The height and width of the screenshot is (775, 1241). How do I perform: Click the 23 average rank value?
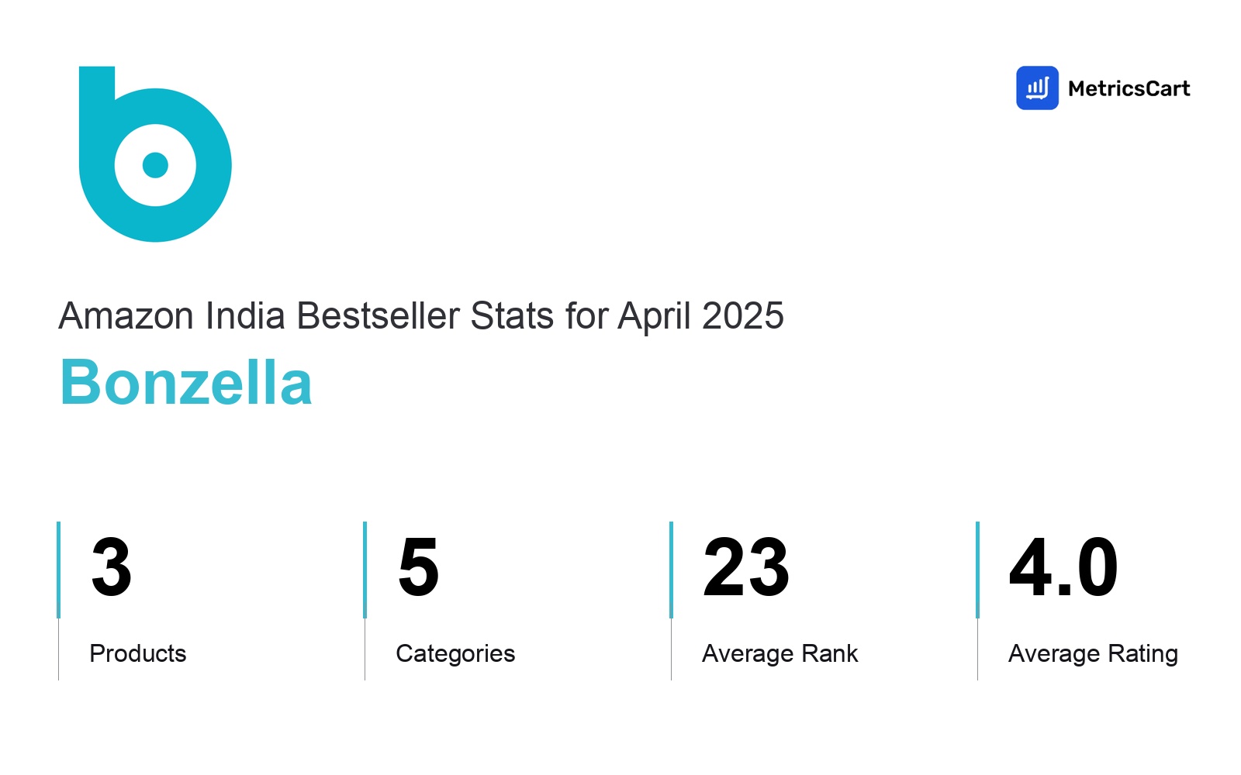click(x=746, y=567)
